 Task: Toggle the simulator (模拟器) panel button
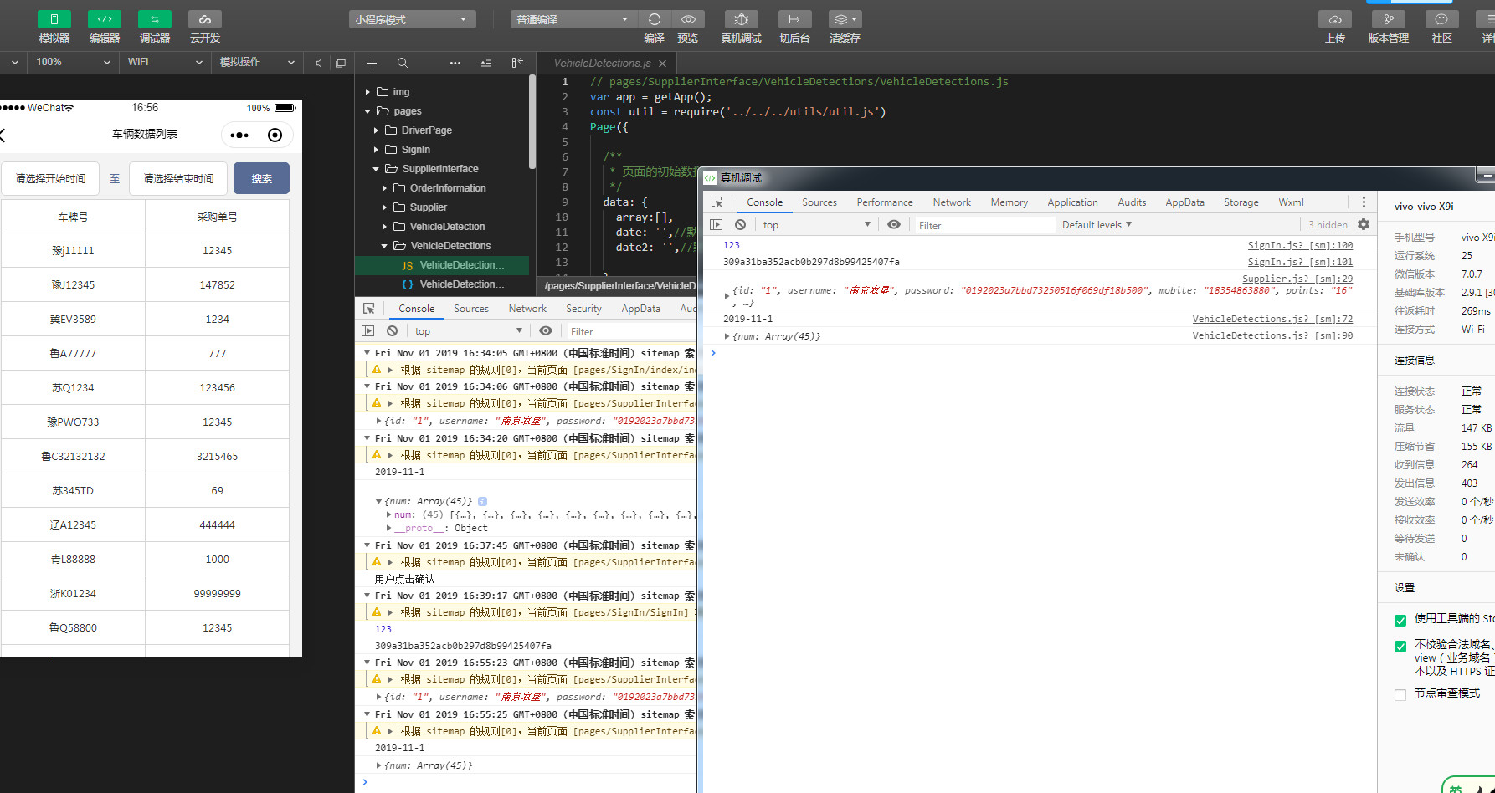[x=54, y=19]
